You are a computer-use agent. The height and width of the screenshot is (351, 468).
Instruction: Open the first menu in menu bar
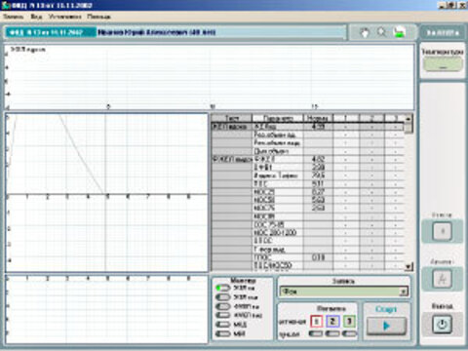[x=14, y=17]
